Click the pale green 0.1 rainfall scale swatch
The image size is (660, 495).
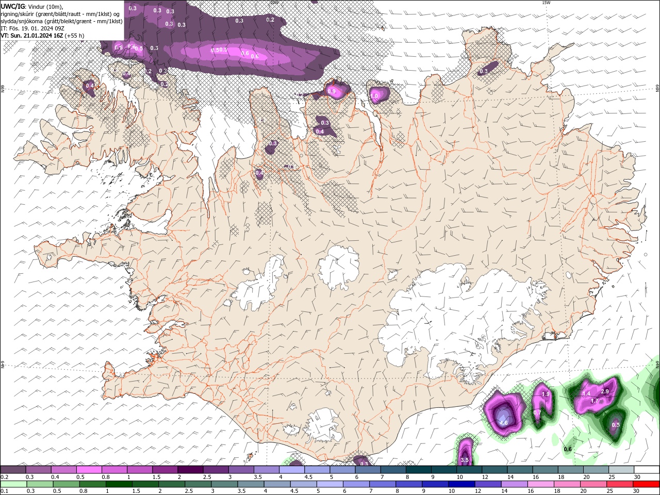pos(13,484)
